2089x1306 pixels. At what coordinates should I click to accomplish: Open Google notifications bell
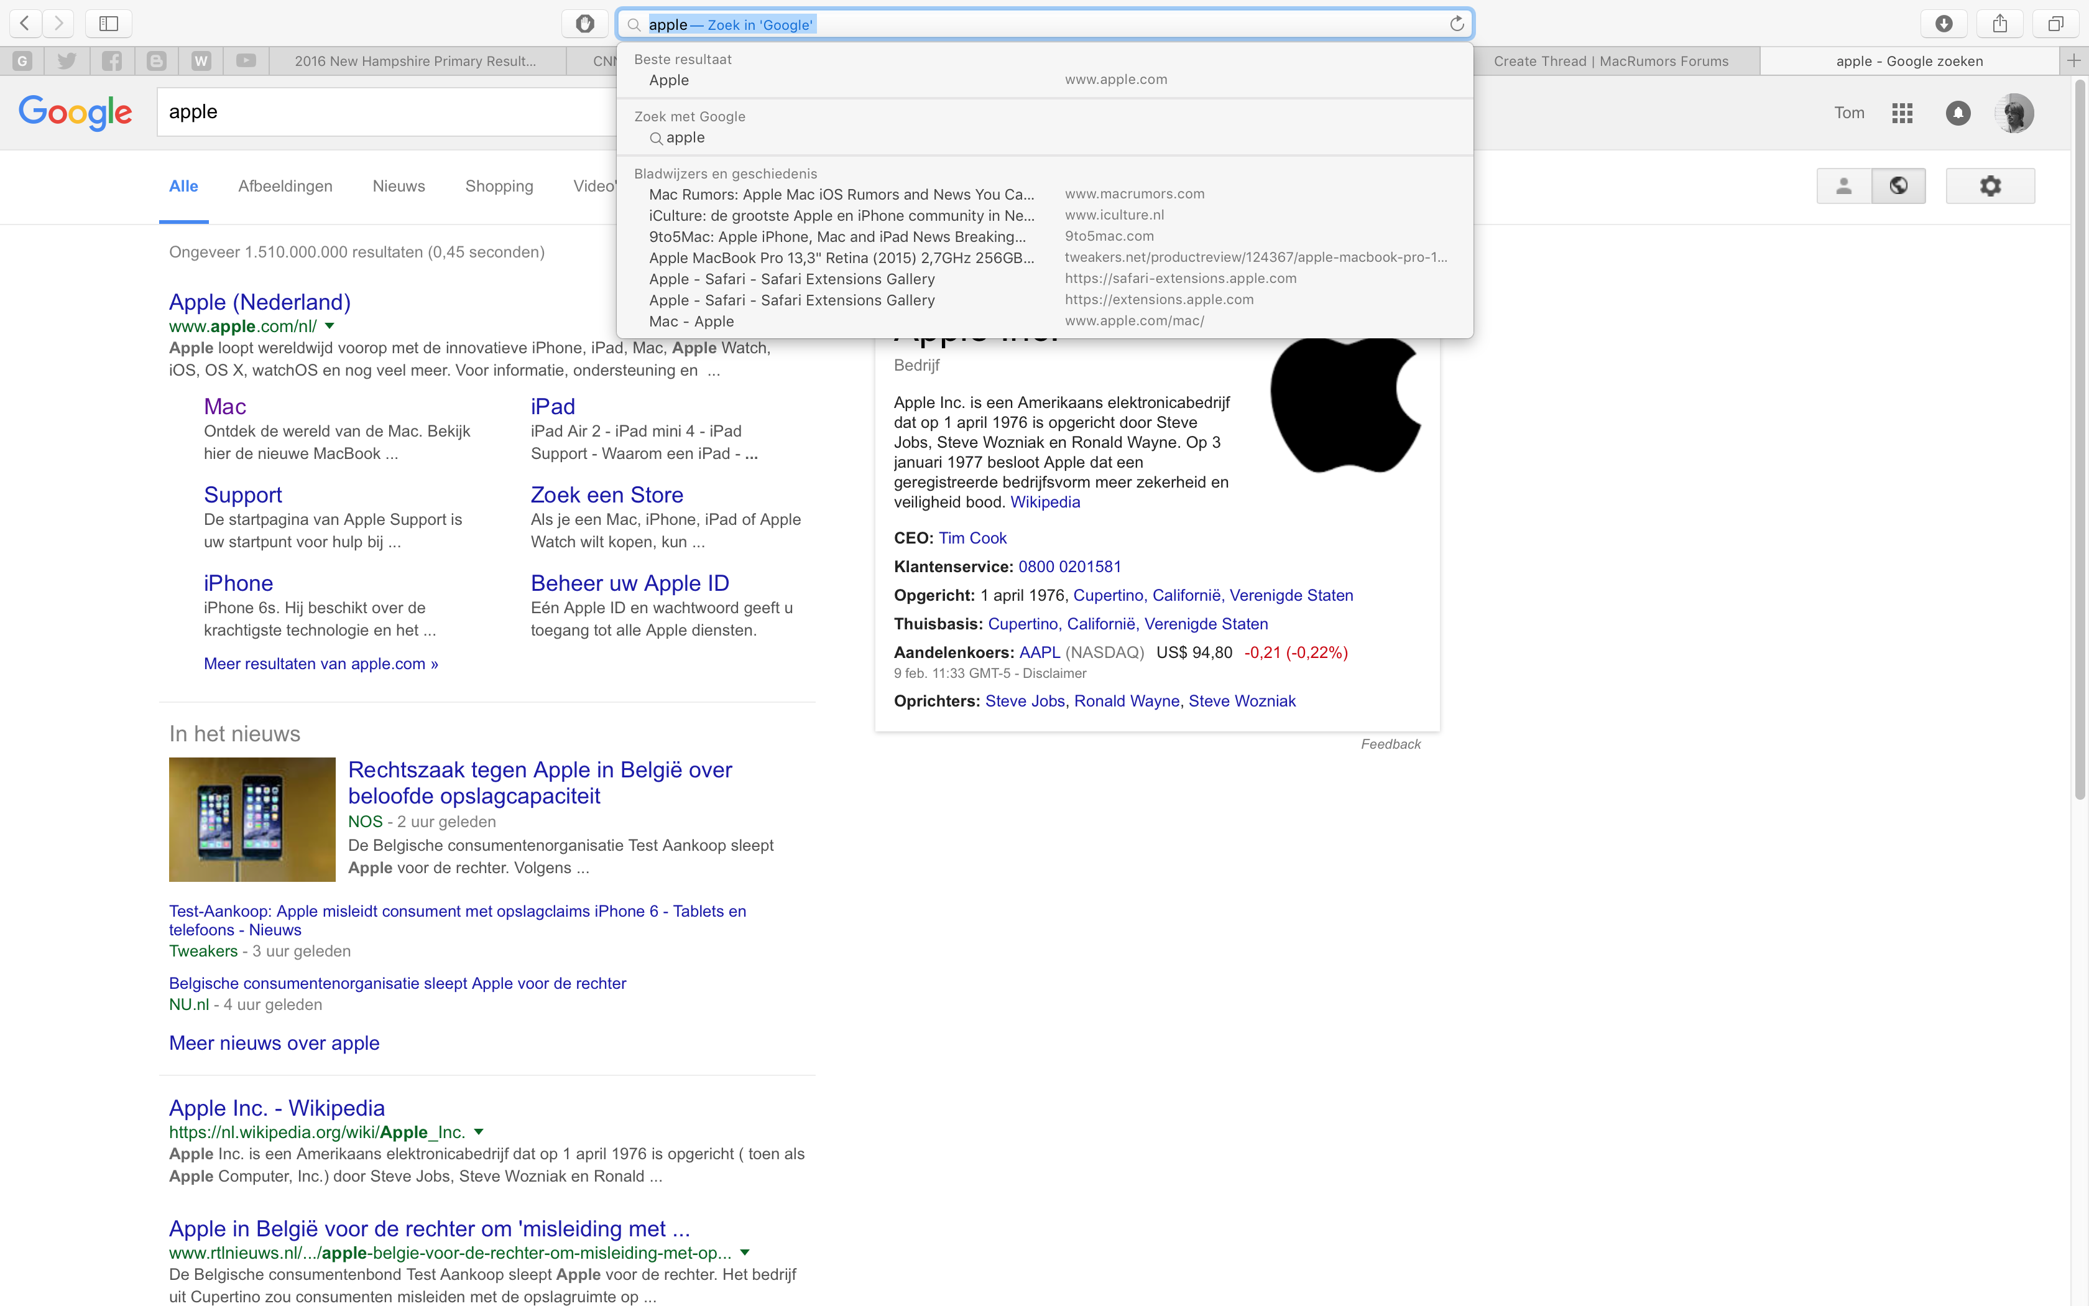1958,113
